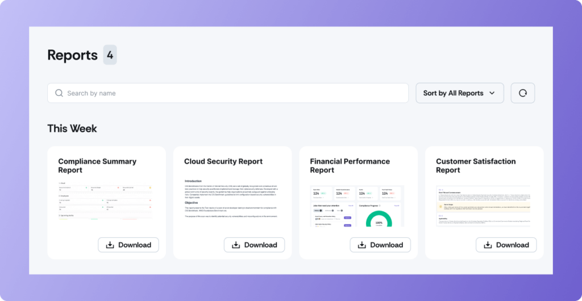Click the This Week section heading

[72, 128]
